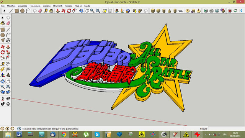
Task: Open the Disegno menu
Action: tap(47, 6)
